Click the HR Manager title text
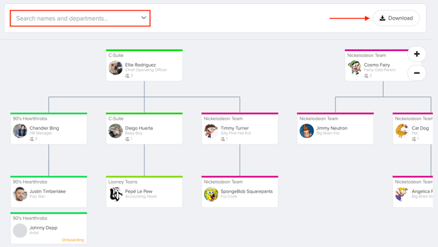 click(x=41, y=133)
